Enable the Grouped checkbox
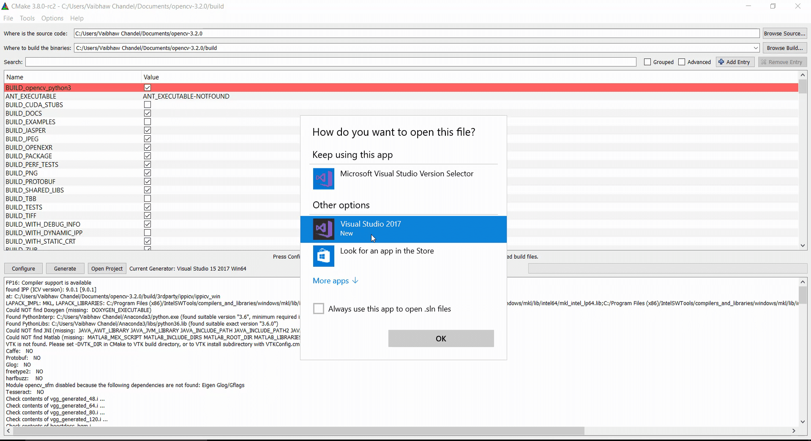Viewport: 811px width, 441px height. point(647,62)
